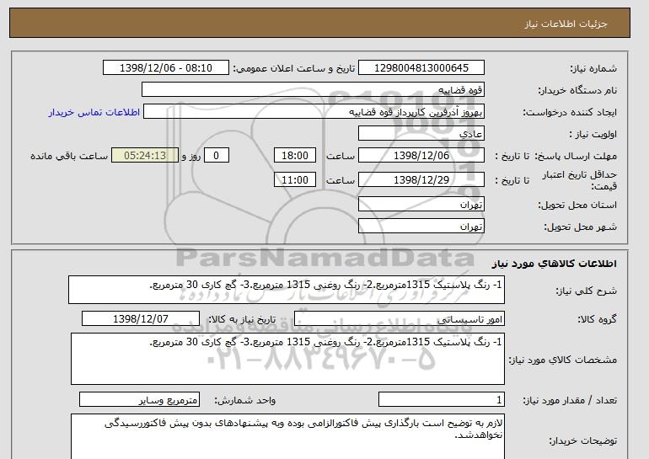This screenshot has height=459, width=649.
Task: Click the گروه کالا field امور تاسیساتی
Action: pyautogui.click(x=400, y=319)
